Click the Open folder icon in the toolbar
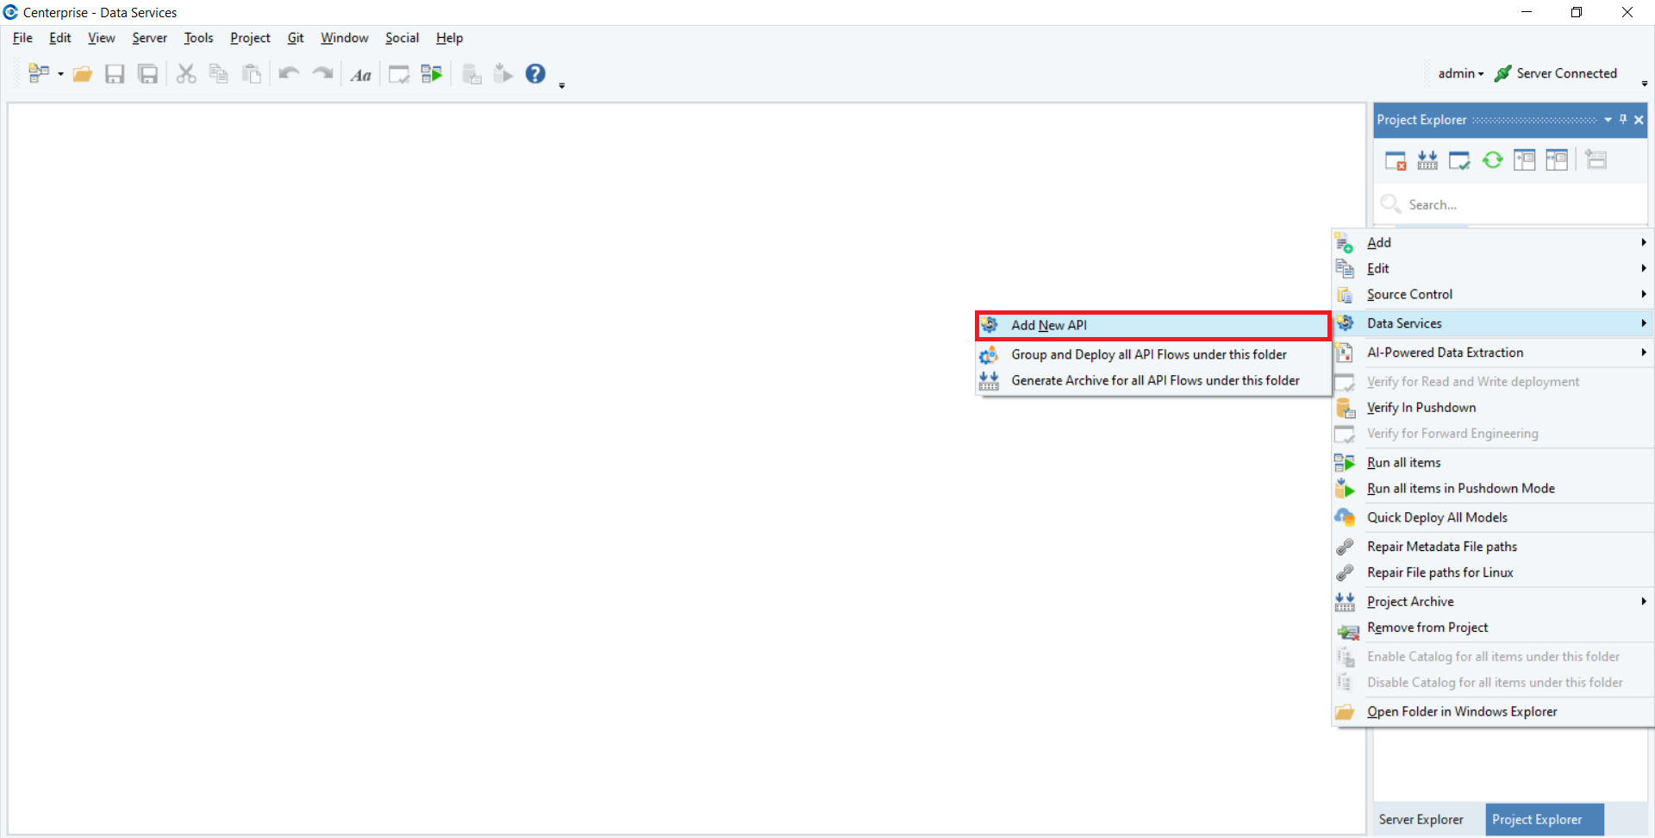 tap(83, 74)
